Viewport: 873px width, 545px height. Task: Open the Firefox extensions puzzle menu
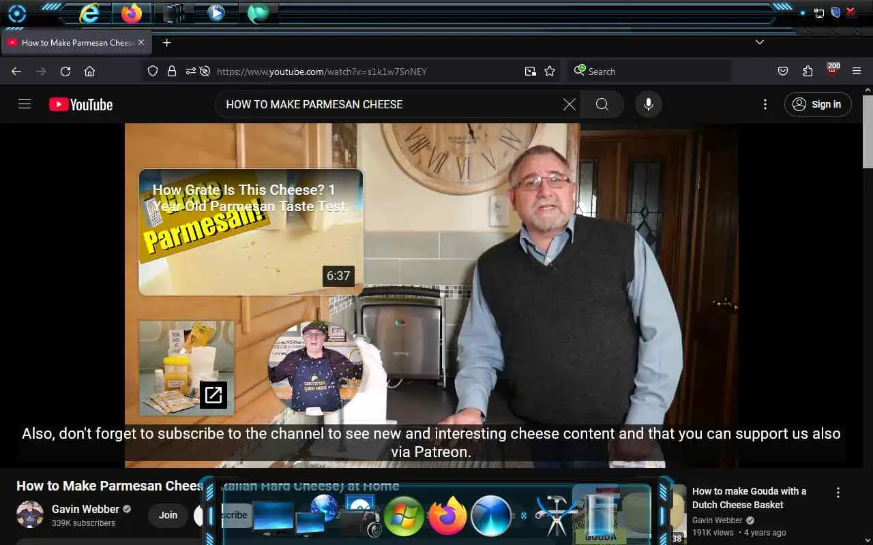point(808,71)
